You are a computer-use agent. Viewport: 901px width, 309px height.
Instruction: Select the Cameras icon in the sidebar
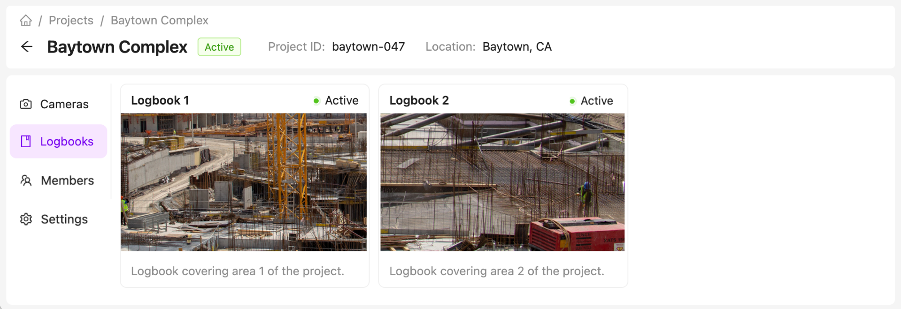[27, 104]
